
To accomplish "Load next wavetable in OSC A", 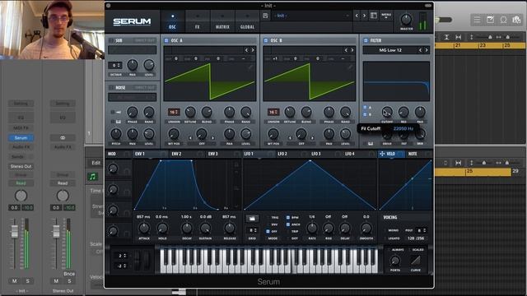I will point(253,50).
